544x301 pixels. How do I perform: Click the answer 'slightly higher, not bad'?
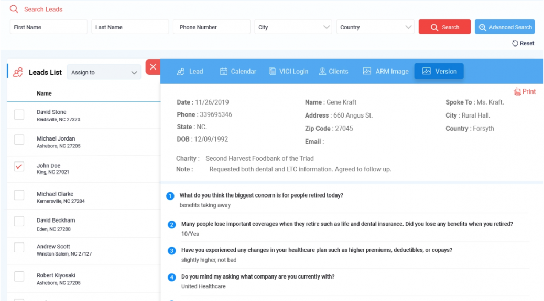tap(209, 260)
